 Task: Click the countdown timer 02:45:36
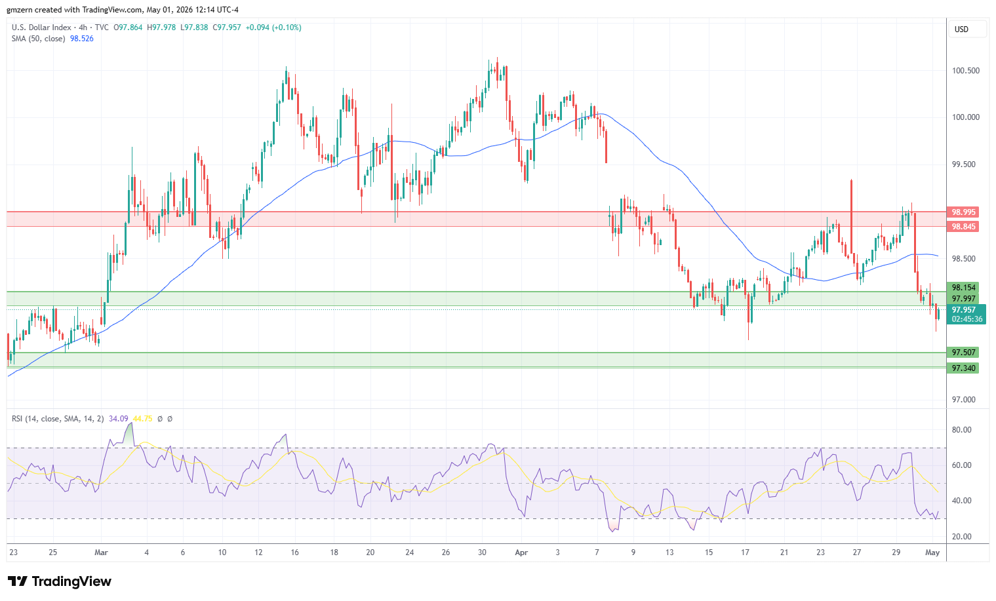[x=966, y=319]
